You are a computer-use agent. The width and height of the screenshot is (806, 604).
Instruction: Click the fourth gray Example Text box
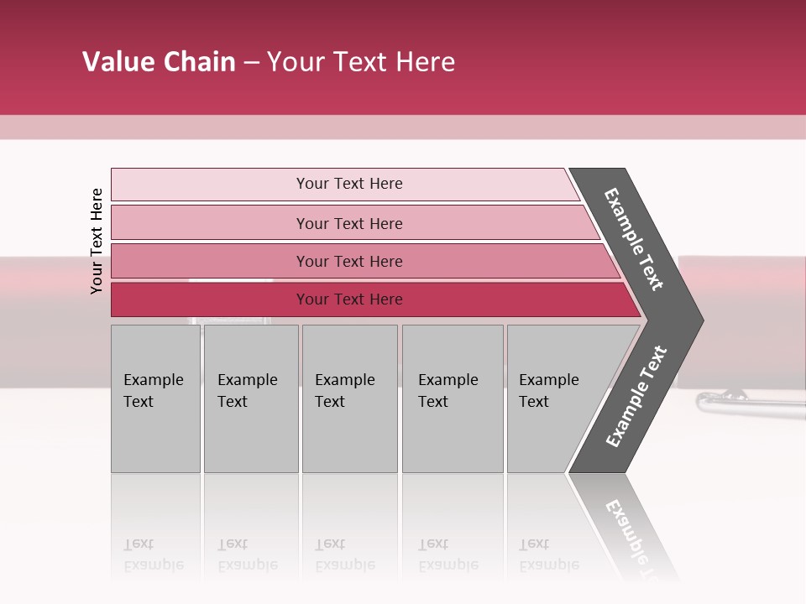pyautogui.click(x=452, y=398)
